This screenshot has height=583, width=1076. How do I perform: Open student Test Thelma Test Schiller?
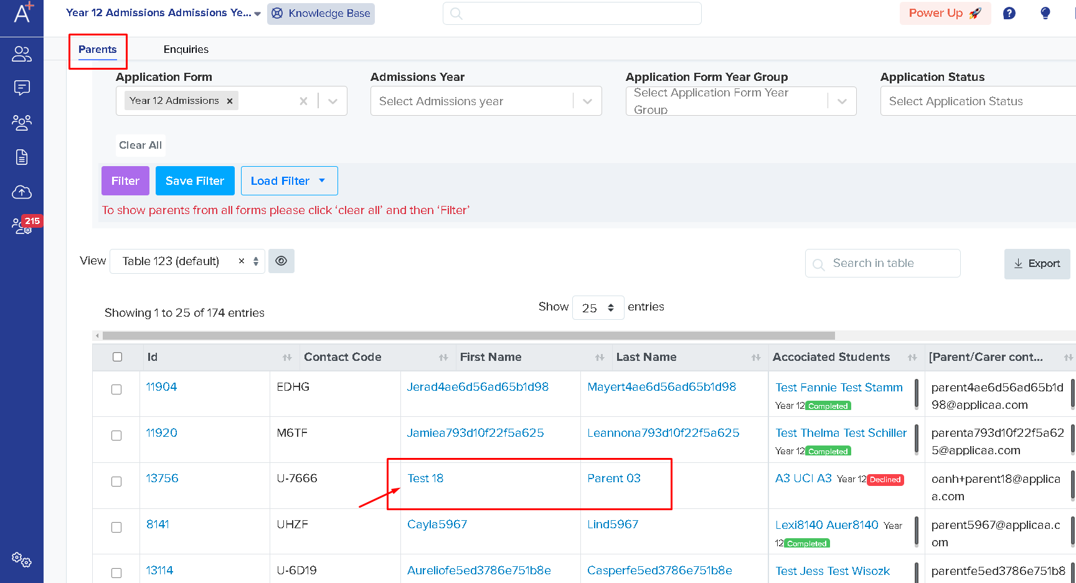pyautogui.click(x=841, y=433)
